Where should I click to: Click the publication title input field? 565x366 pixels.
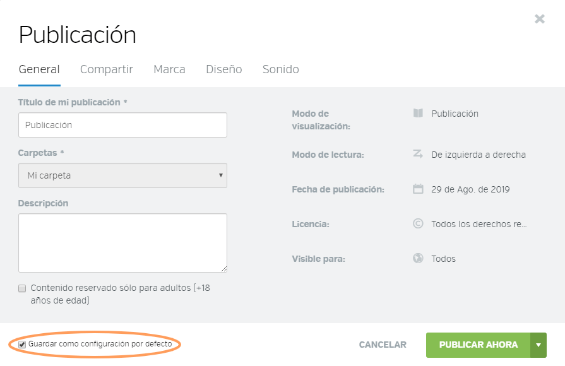[x=122, y=125]
